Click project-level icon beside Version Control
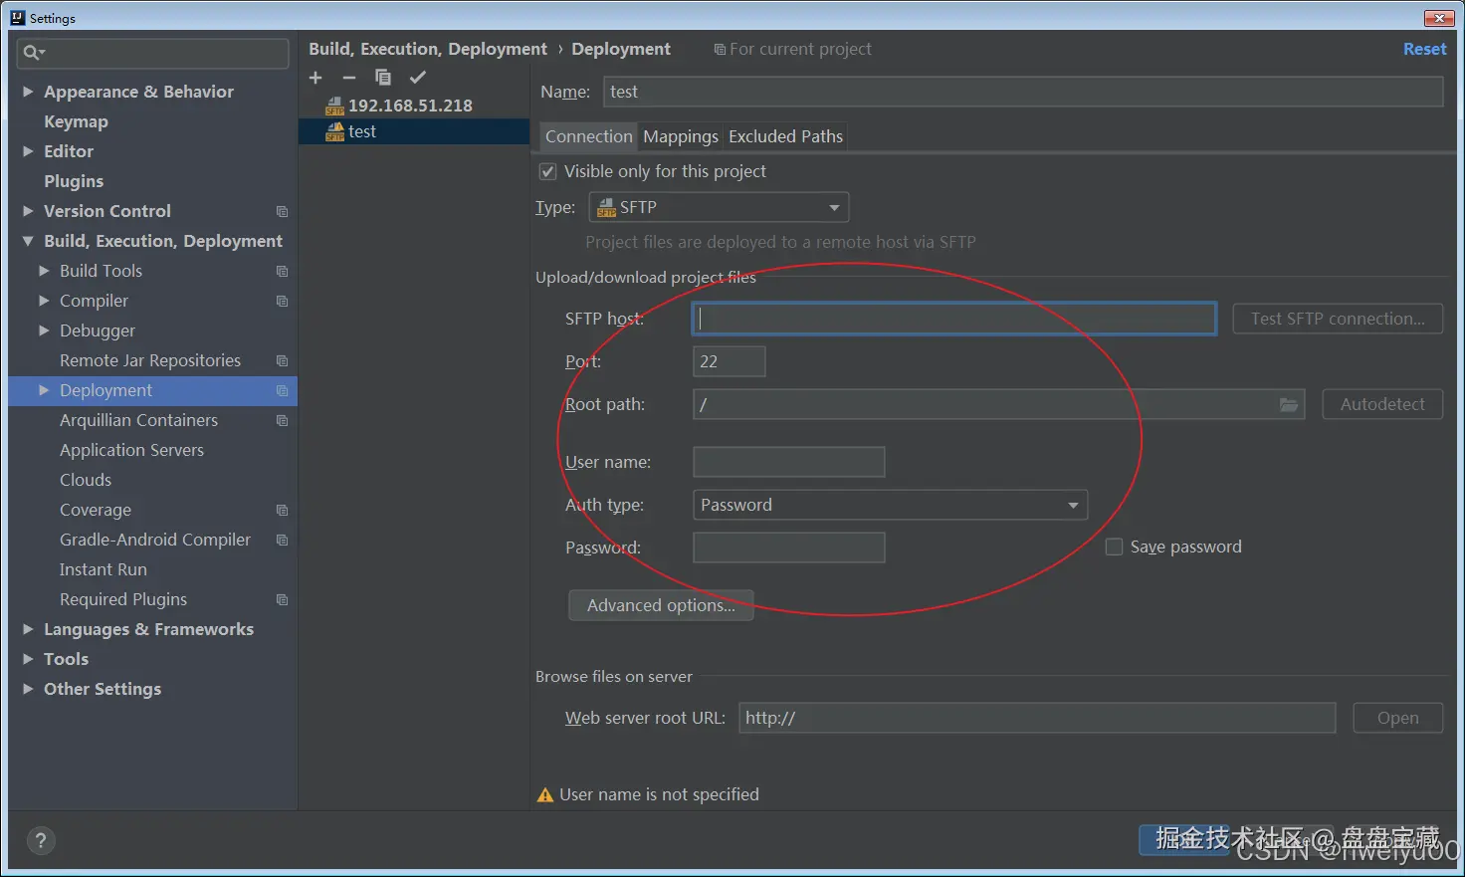 [x=282, y=211]
